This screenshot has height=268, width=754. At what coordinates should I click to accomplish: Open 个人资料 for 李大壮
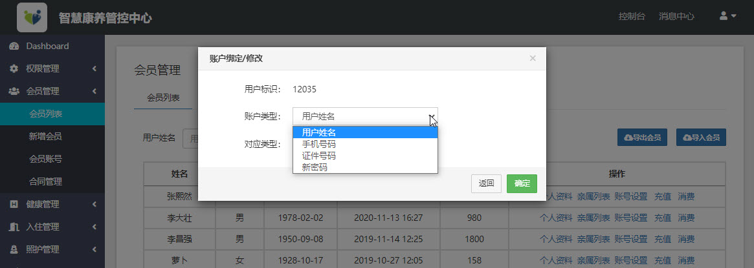pyautogui.click(x=555, y=218)
